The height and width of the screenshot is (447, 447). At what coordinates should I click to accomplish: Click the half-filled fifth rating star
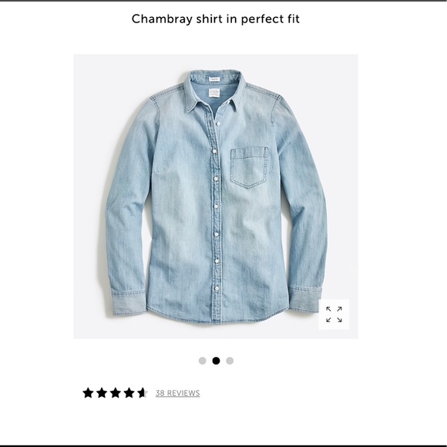coord(143,393)
